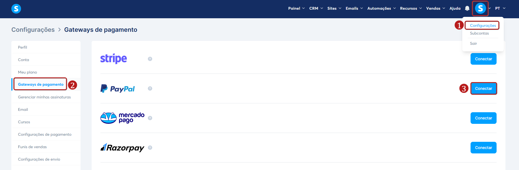Connect the Mercado Pago gateway
The height and width of the screenshot is (170, 519).
(483, 118)
